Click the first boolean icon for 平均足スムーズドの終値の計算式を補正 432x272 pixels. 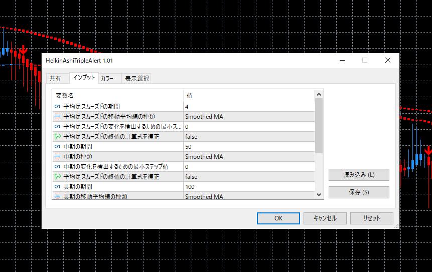pyautogui.click(x=57, y=136)
